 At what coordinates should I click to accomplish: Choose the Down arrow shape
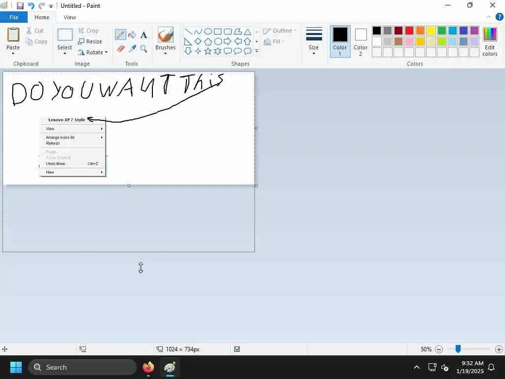coord(188,51)
